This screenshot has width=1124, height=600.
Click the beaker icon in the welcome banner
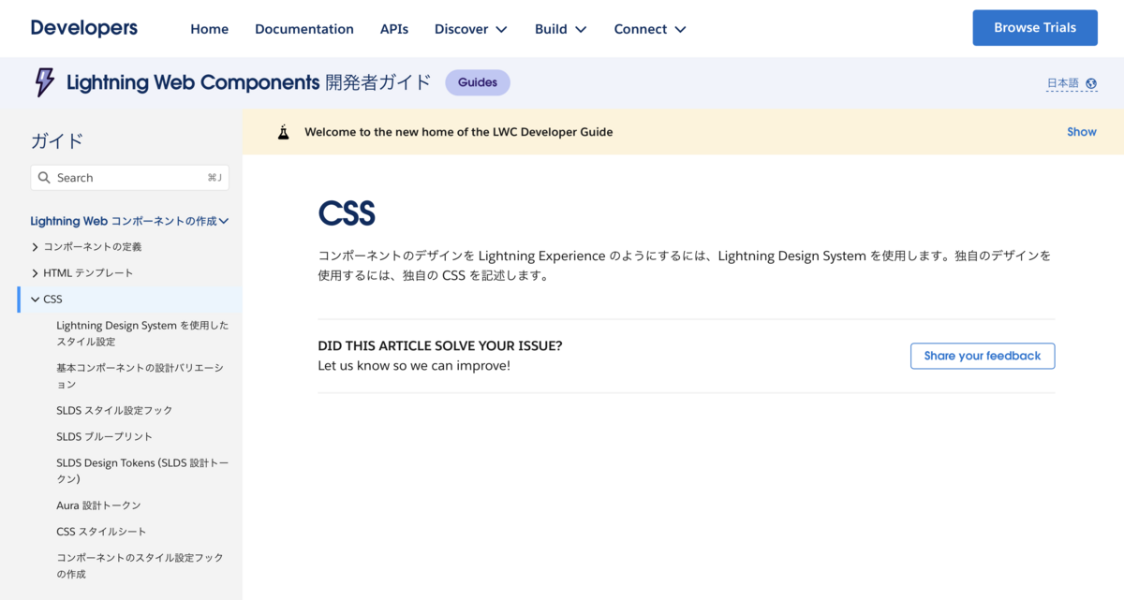coord(283,132)
